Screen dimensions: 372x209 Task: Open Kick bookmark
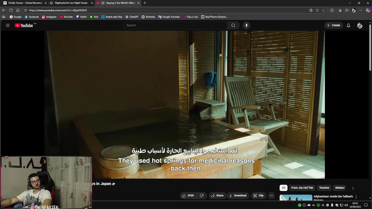[x=94, y=17]
